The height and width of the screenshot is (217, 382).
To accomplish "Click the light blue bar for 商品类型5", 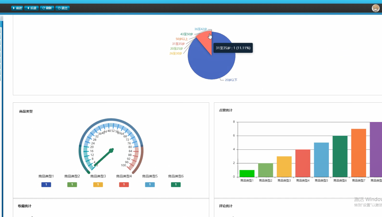I will [322, 160].
